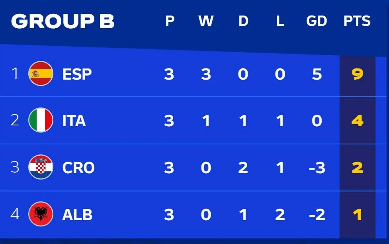Select the D column header
This screenshot has height=244, width=389.
[x=243, y=21]
